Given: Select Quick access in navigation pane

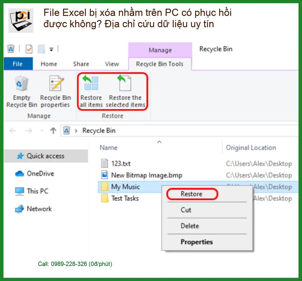Looking at the screenshot, I should (x=46, y=156).
